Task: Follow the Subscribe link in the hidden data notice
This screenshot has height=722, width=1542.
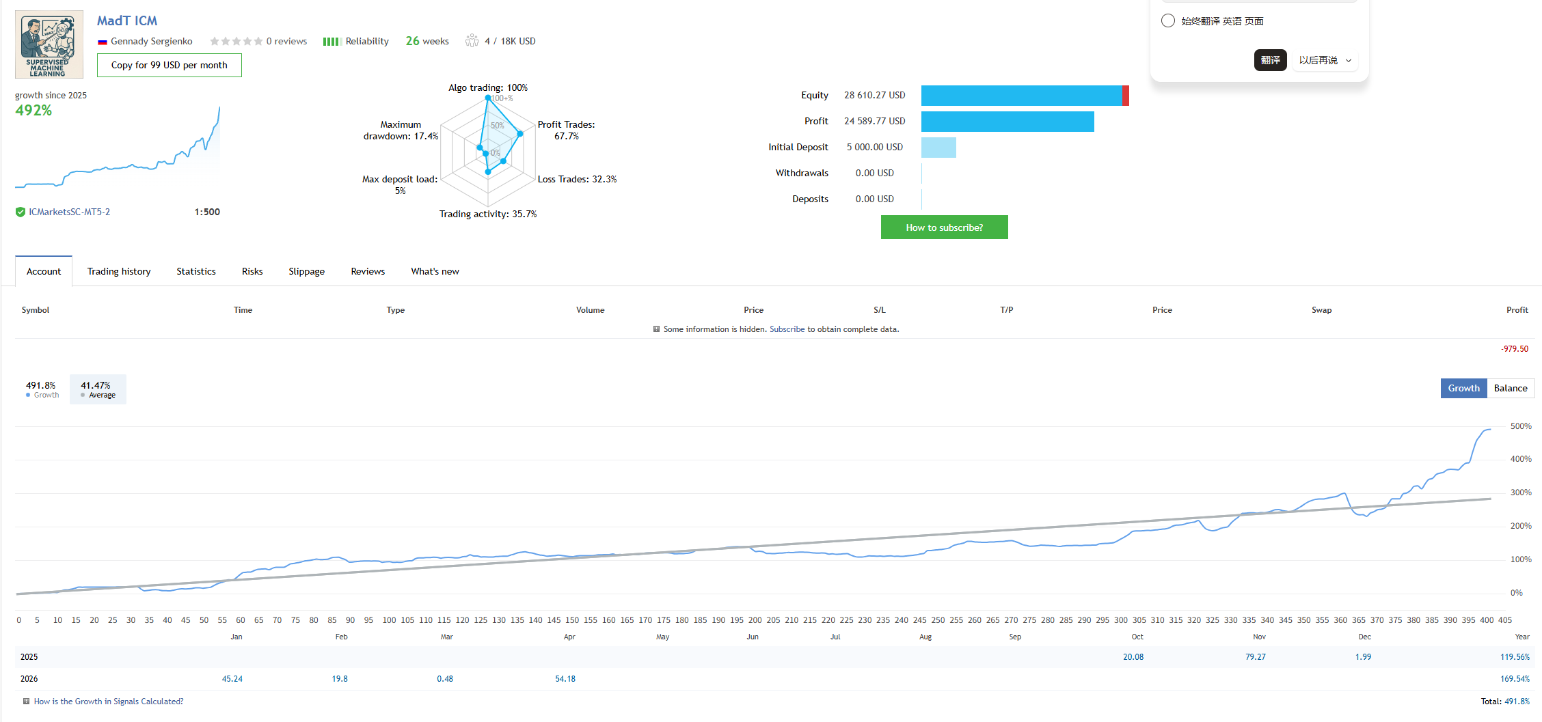Action: [787, 329]
